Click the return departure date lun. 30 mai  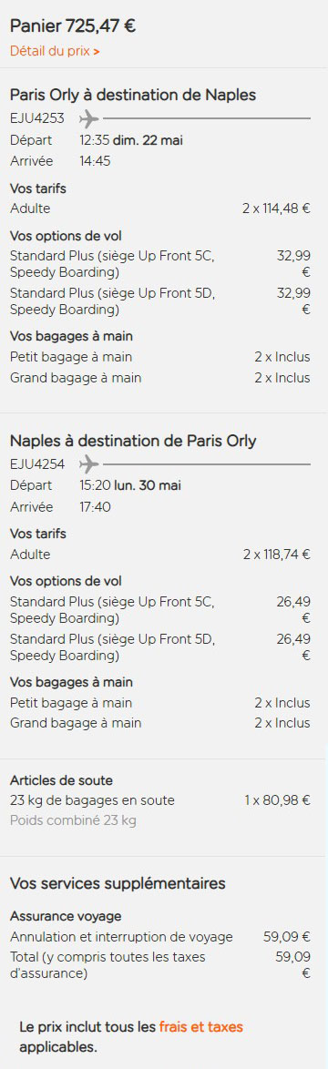[148, 486]
